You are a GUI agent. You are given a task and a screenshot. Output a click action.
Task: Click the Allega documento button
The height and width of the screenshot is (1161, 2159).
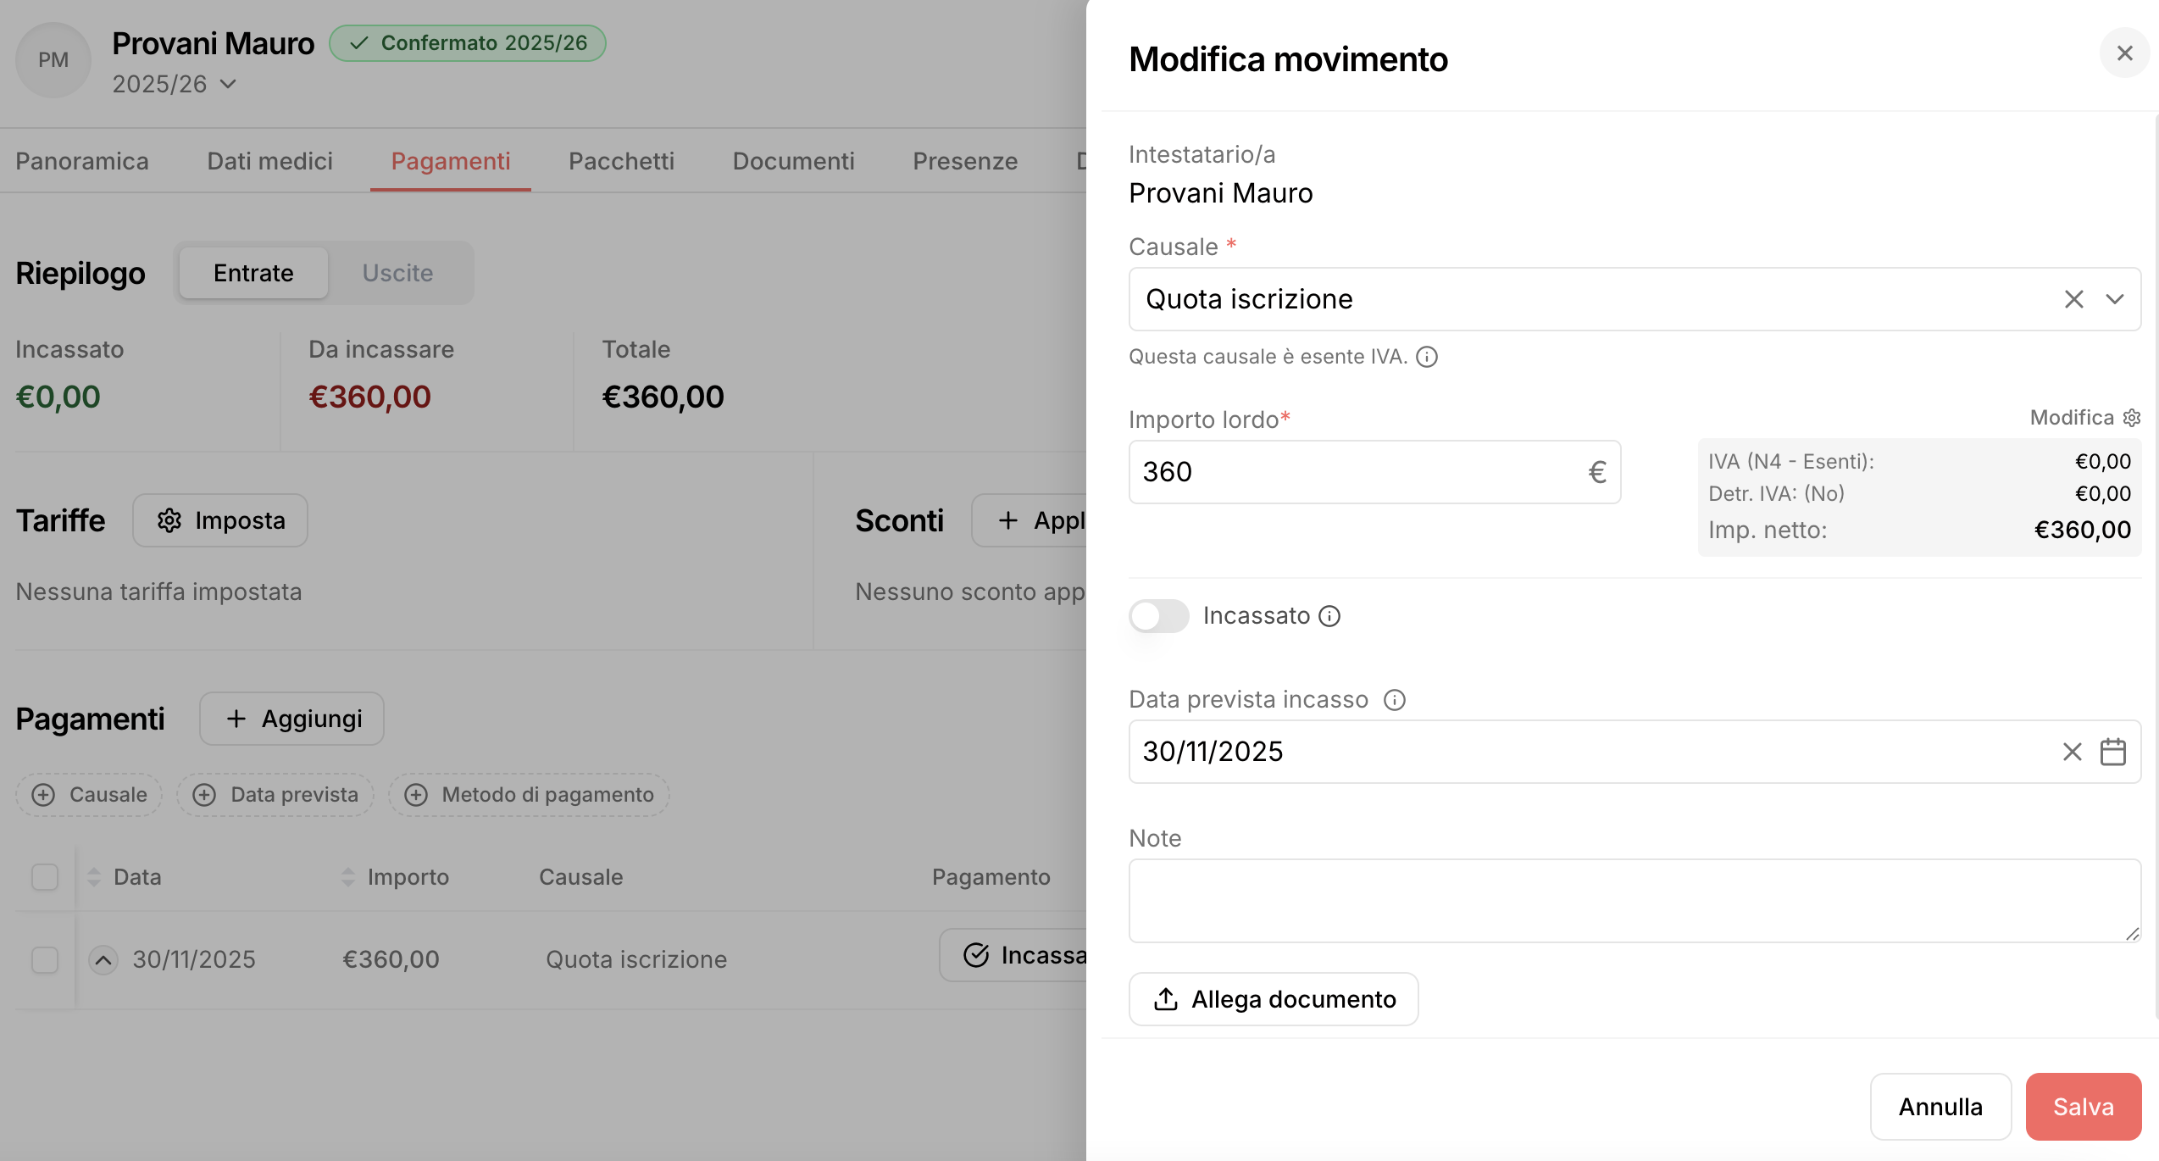click(1273, 999)
